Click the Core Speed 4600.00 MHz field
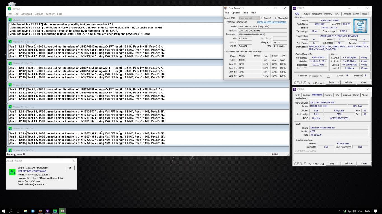The width and height of the screenshot is (382, 214). pos(318,57)
